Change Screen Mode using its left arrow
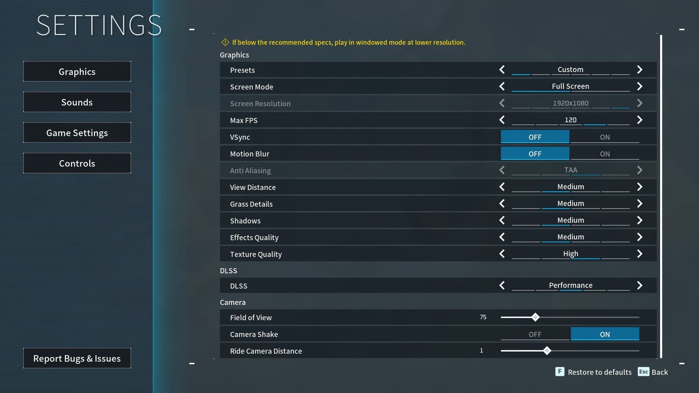The width and height of the screenshot is (699, 393). click(502, 86)
